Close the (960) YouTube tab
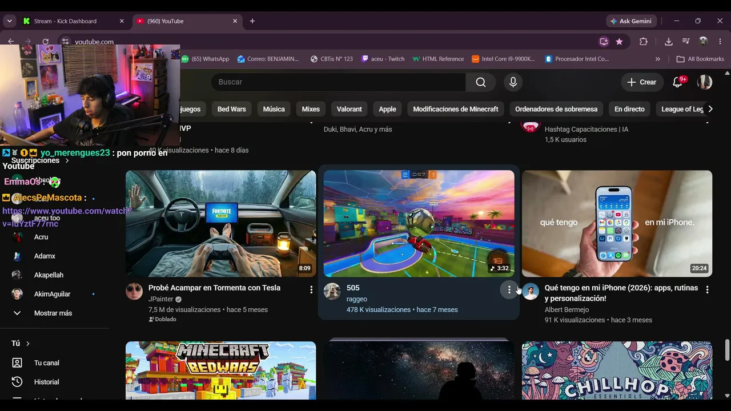The width and height of the screenshot is (731, 411). pos(235,21)
